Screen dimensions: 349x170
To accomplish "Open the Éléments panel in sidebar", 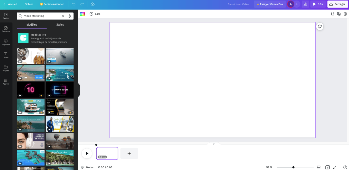I will [6, 29].
